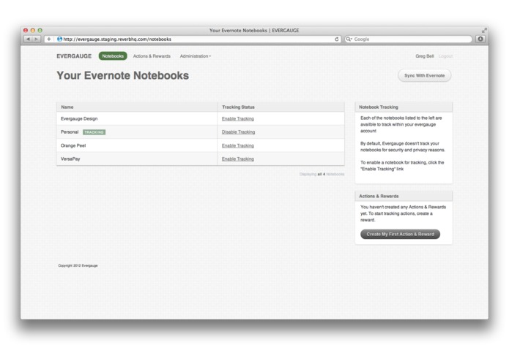Go forward with the browser forward arrow
This screenshot has width=509, height=361.
pyautogui.click(x=37, y=39)
